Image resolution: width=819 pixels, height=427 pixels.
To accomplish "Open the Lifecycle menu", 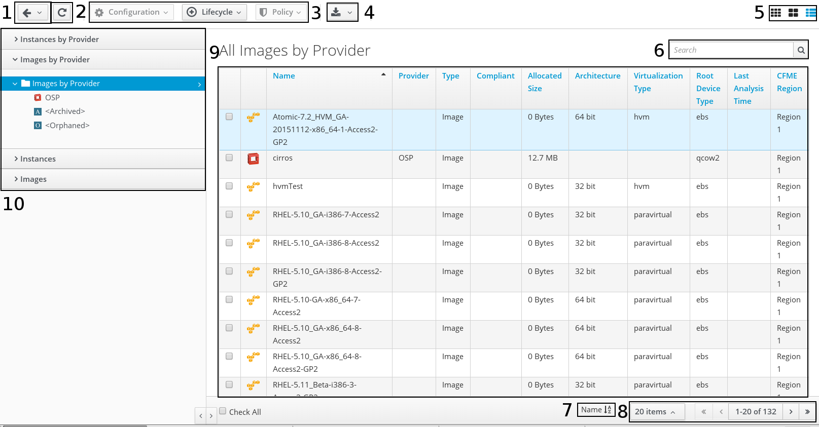I will [x=215, y=12].
